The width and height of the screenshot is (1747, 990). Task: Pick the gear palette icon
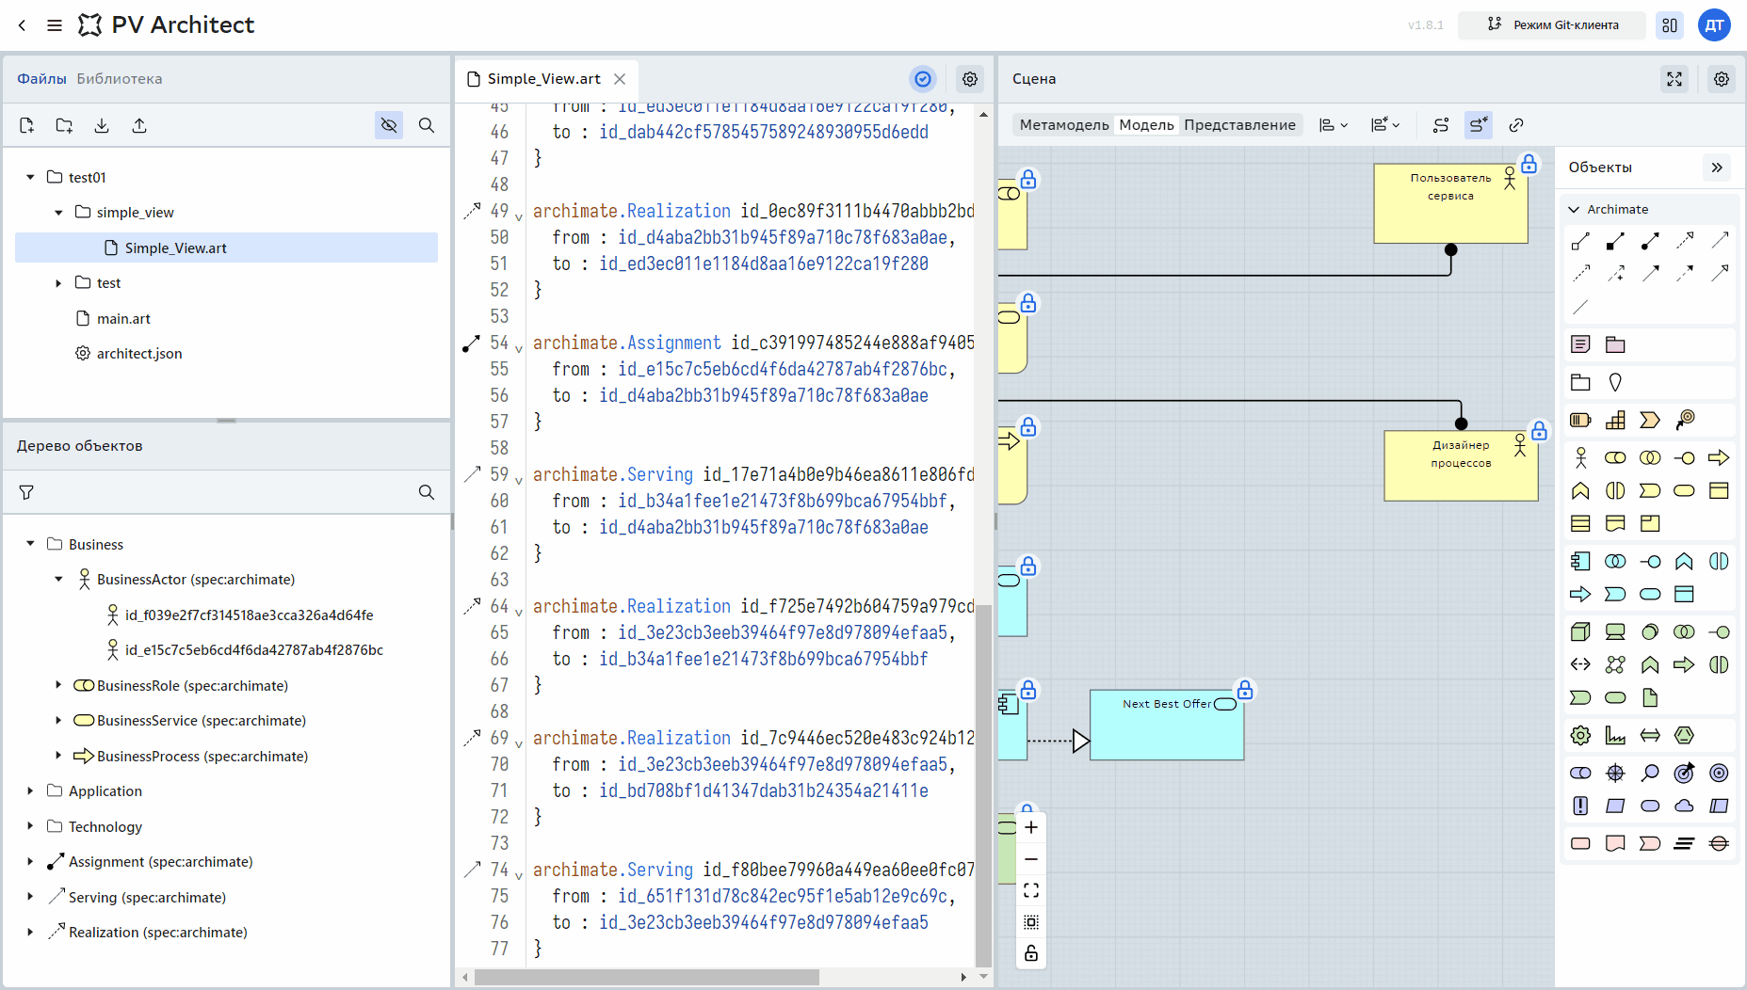point(1581,735)
